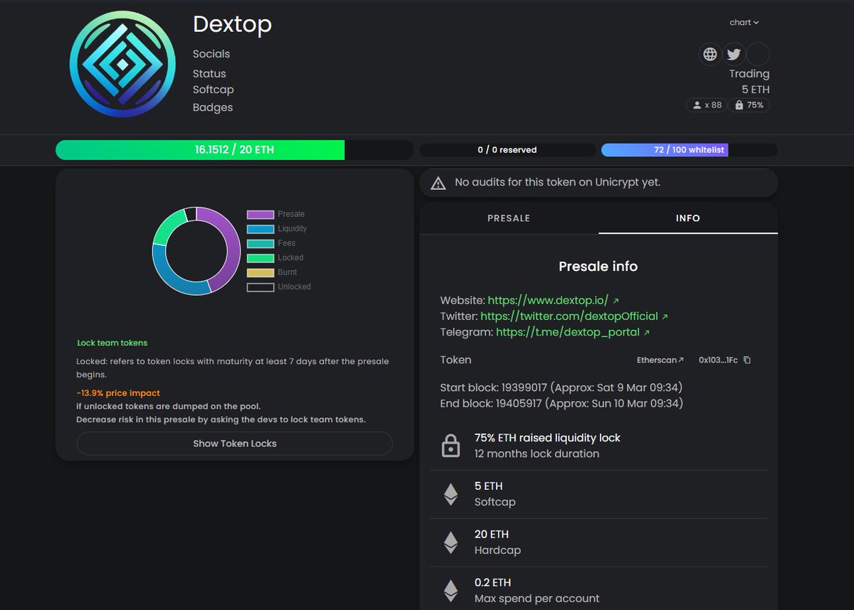Toggle the Burnt legend swatch
The image size is (854, 610).
pyautogui.click(x=260, y=273)
